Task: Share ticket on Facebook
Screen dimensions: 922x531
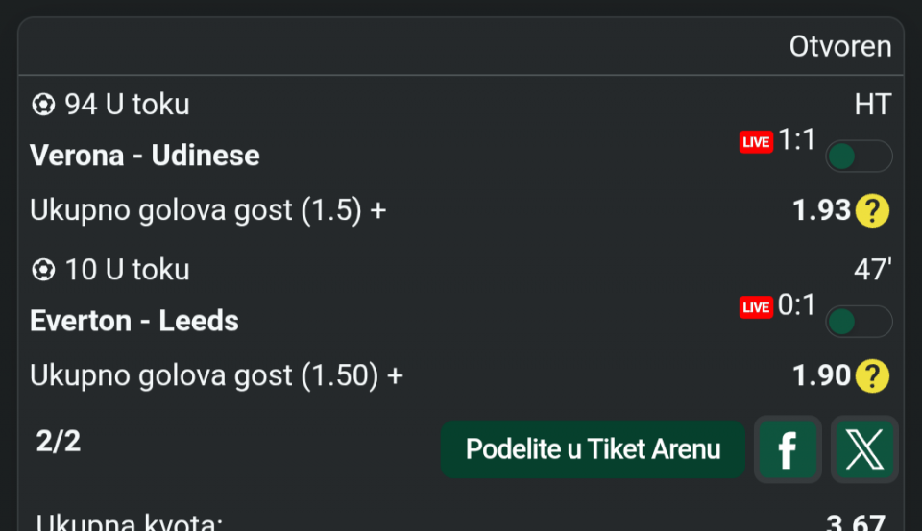Action: [788, 448]
